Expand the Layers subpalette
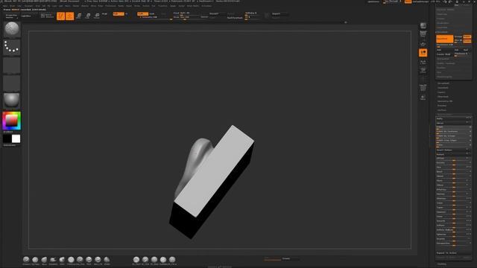Image resolution: width=477 pixels, height=268 pixels. click(x=441, y=92)
